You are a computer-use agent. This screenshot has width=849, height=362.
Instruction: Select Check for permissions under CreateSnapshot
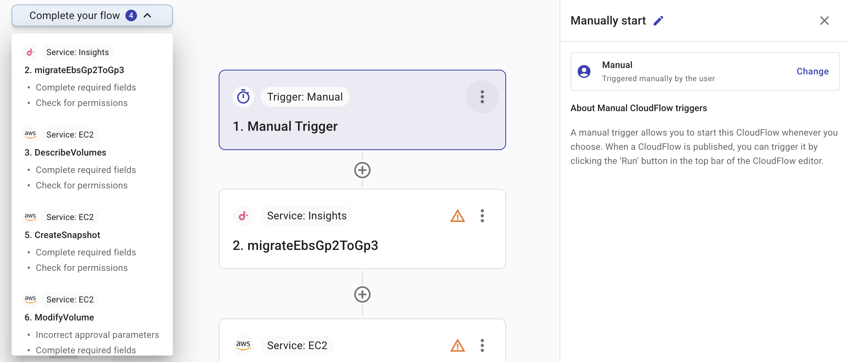[x=82, y=267]
